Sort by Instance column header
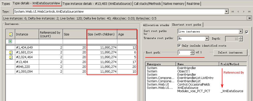Image resolution: width=253 pixels, height=101 pixels. point(27,34)
